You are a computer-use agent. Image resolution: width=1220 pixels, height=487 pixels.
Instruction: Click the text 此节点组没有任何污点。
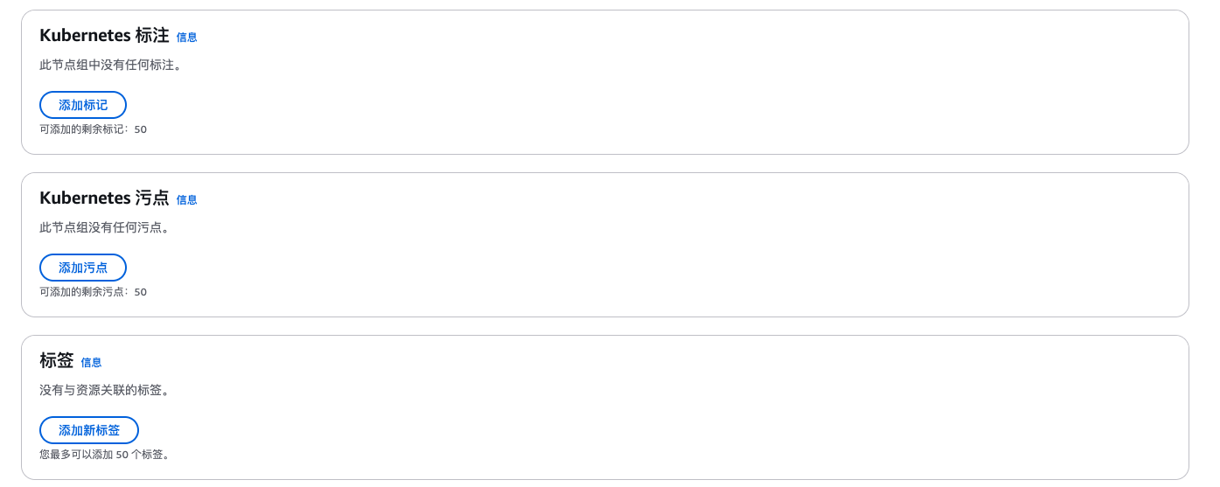coord(105,227)
